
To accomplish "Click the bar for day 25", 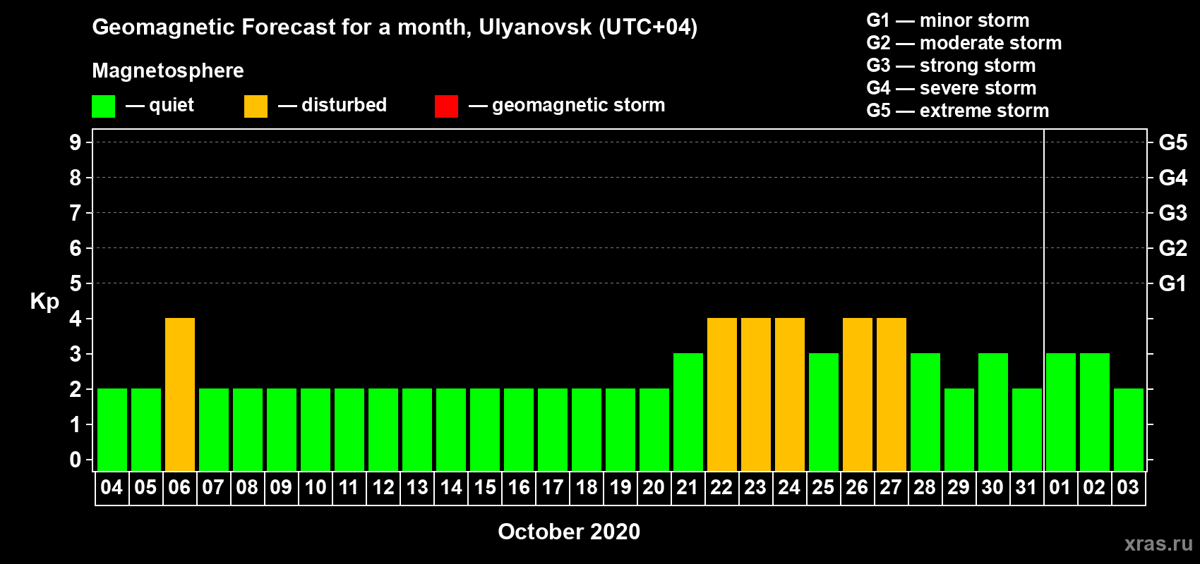I will point(824,412).
